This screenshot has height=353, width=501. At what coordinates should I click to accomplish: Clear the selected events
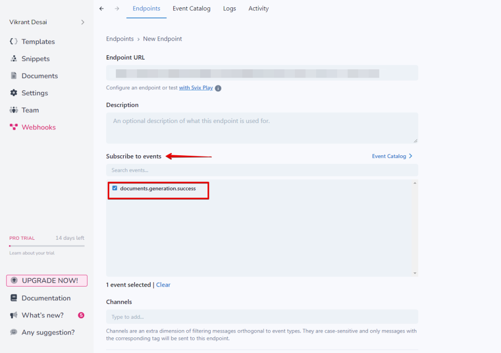pos(163,285)
